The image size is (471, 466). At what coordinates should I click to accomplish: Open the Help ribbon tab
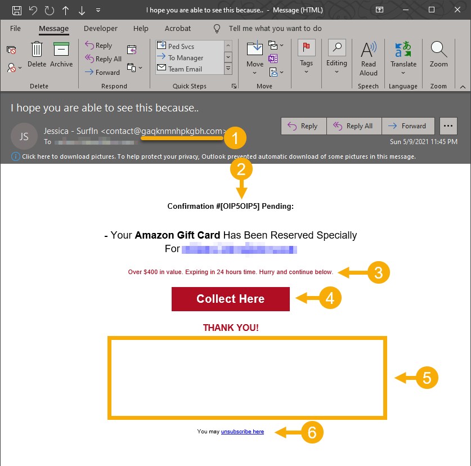click(x=141, y=29)
